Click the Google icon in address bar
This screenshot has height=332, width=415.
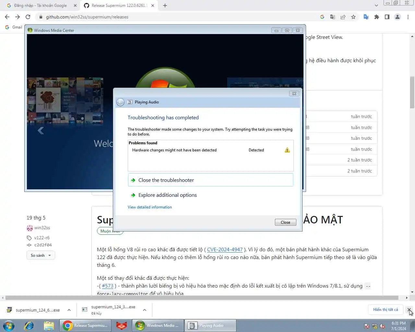pos(322,17)
